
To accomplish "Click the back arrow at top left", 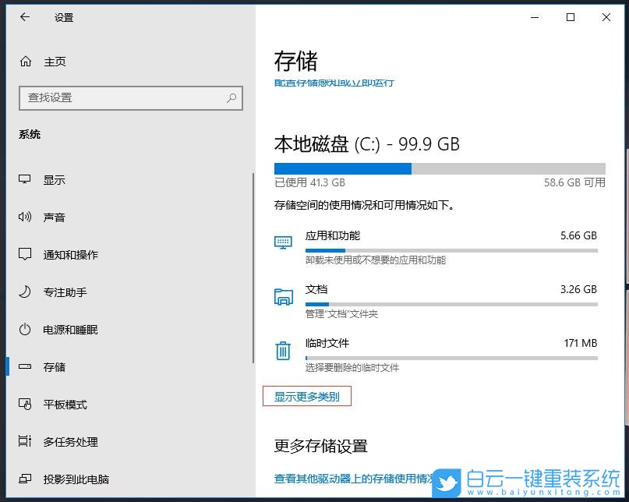I will point(24,17).
